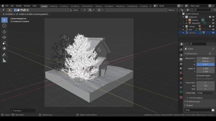This screenshot has width=216, height=121.
Task: Open the Window menu
Action: coord(27,6)
